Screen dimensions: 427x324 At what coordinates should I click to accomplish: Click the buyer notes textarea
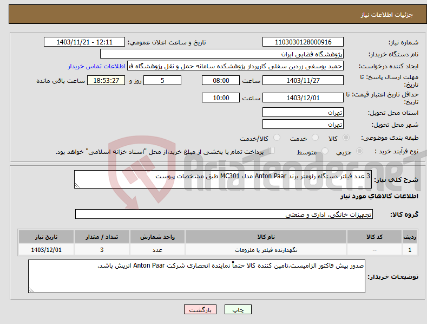[x=196, y=276]
